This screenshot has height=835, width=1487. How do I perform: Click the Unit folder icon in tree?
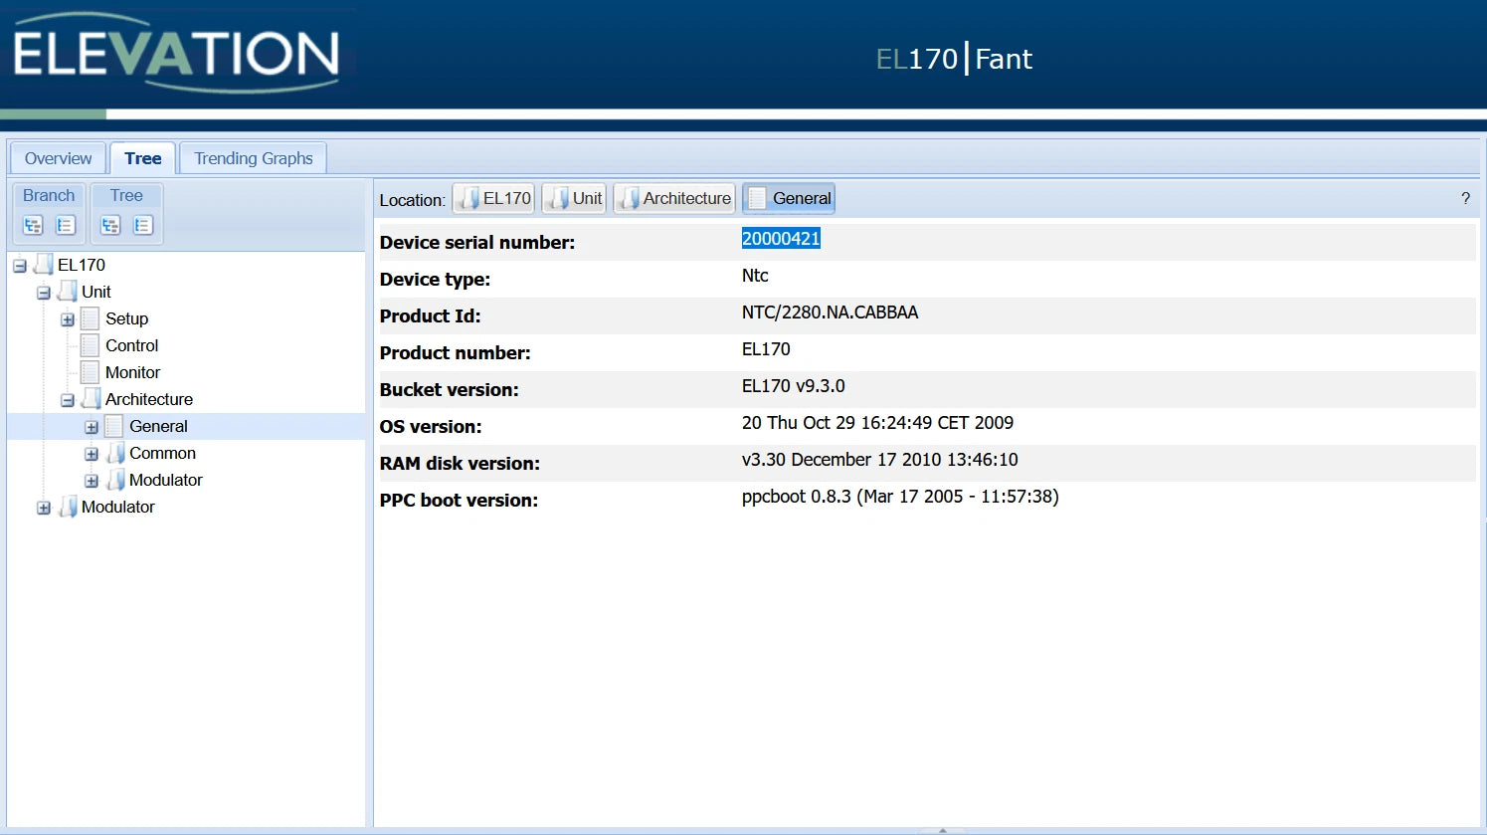(x=67, y=292)
